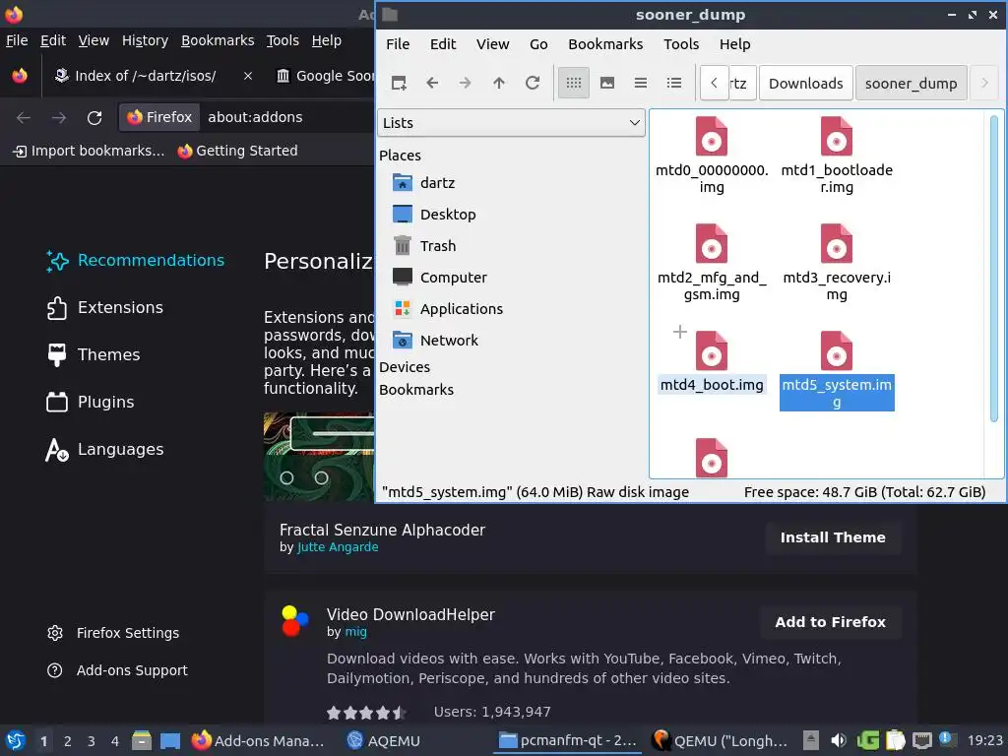Screen dimensions: 1008x756
Task: Select the Downloads path button
Action: 805,84
